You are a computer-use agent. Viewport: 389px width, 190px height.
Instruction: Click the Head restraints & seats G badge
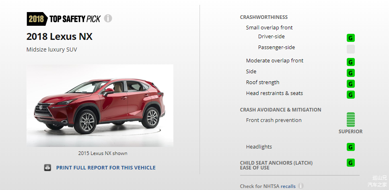[x=350, y=95]
